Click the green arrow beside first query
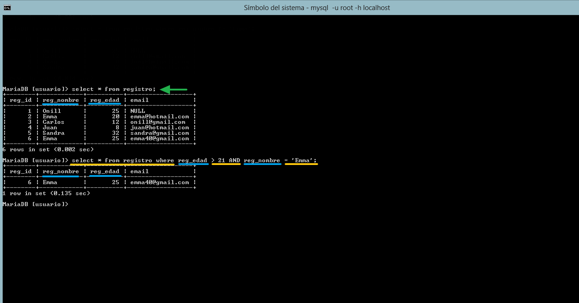579x303 pixels. click(174, 89)
